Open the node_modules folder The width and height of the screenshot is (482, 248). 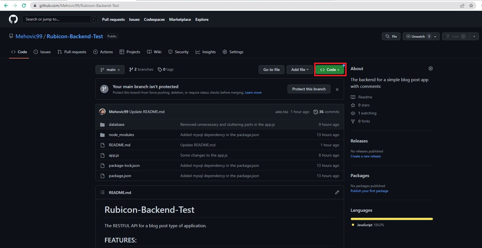coord(122,135)
